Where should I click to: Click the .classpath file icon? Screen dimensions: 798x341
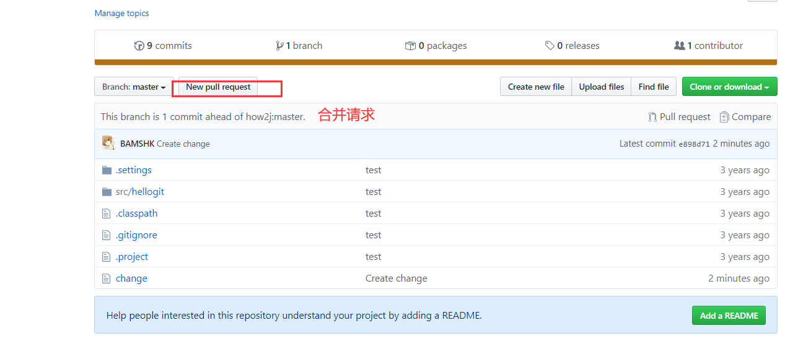pyautogui.click(x=106, y=213)
